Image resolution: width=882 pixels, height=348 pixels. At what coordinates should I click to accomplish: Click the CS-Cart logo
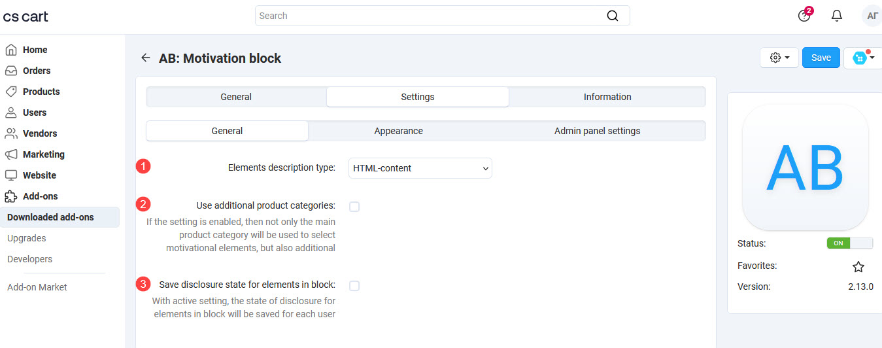[x=25, y=16]
